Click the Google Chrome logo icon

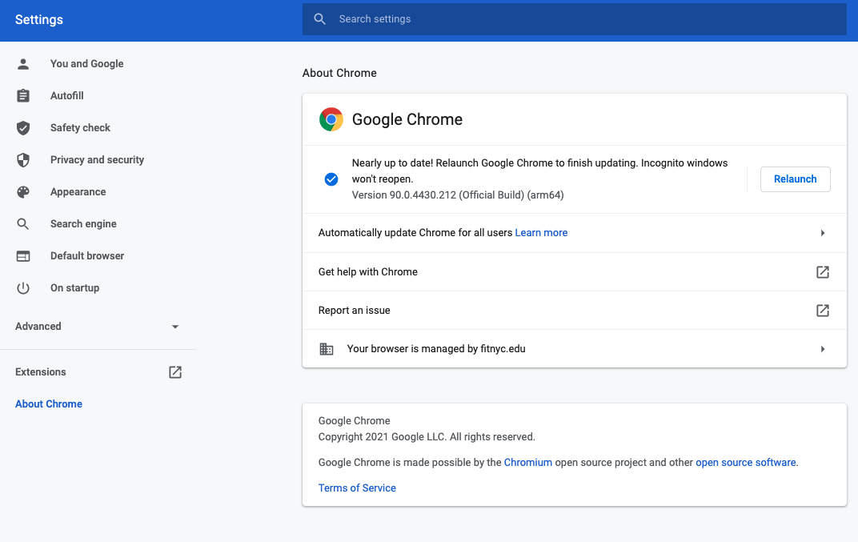pos(331,119)
